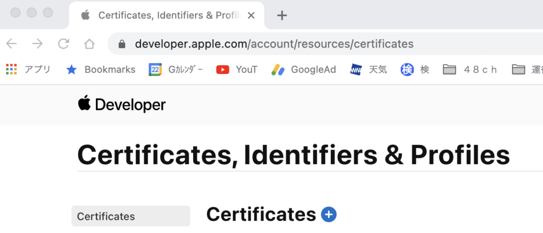The height and width of the screenshot is (233, 543).
Task: Go to the browser home page
Action: [90, 44]
